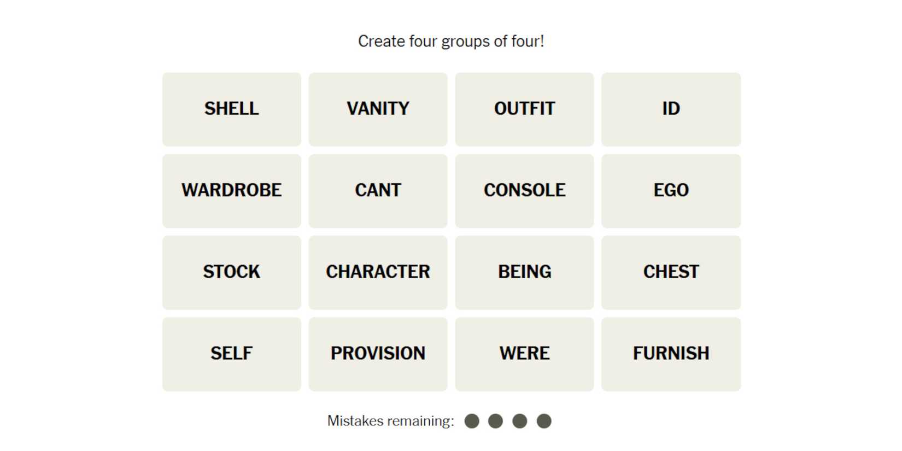Select the SELF word tile
The width and height of the screenshot is (902, 451).
coord(231,354)
